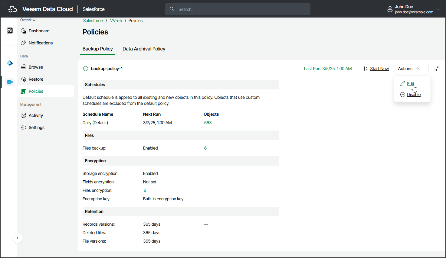Click the Browse icon in the sidebar
446x258 pixels.
tap(23, 67)
